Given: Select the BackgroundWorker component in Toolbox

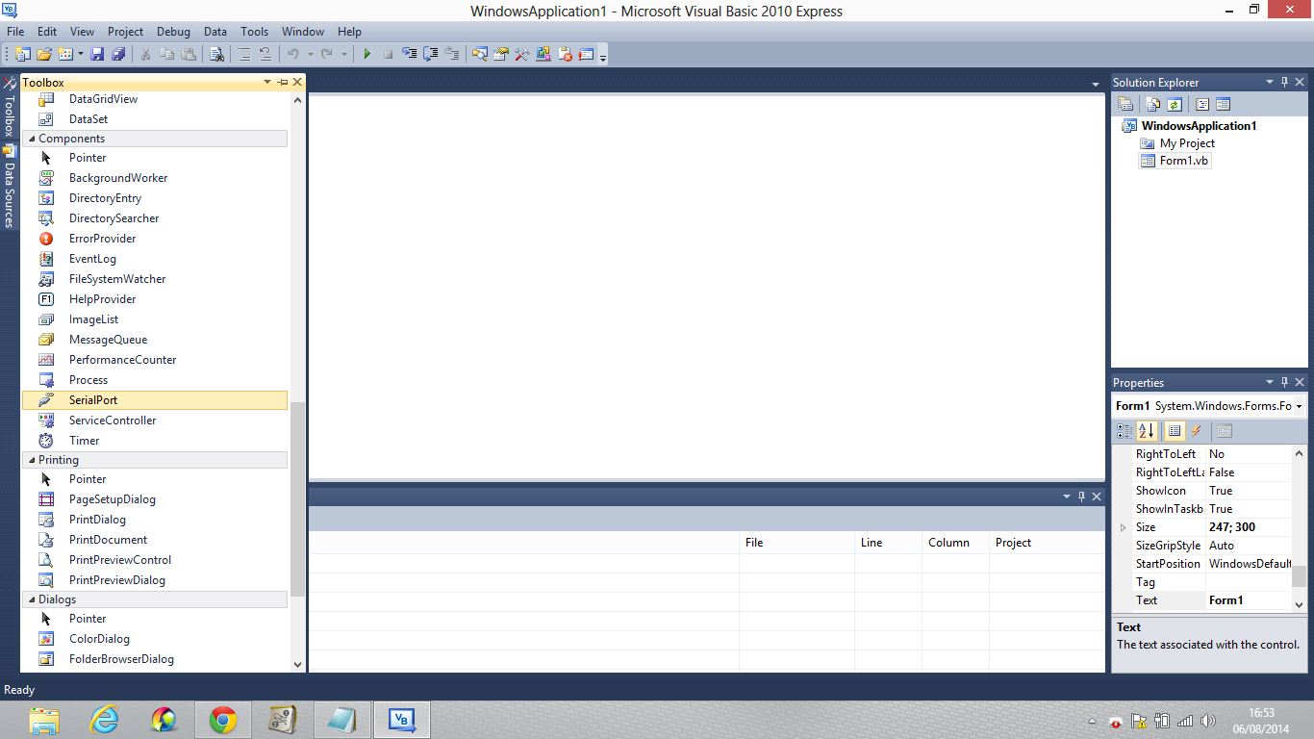Looking at the screenshot, I should click(154, 178).
